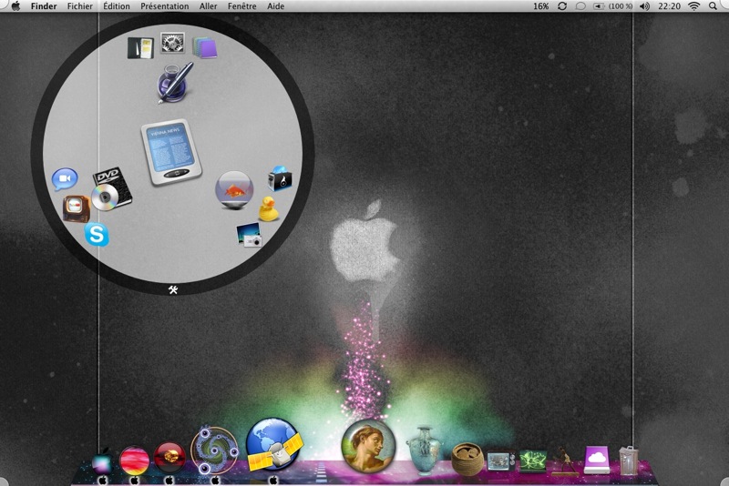Click the purple cloud drive dock icon
This screenshot has height=486, width=729.
tap(597, 460)
